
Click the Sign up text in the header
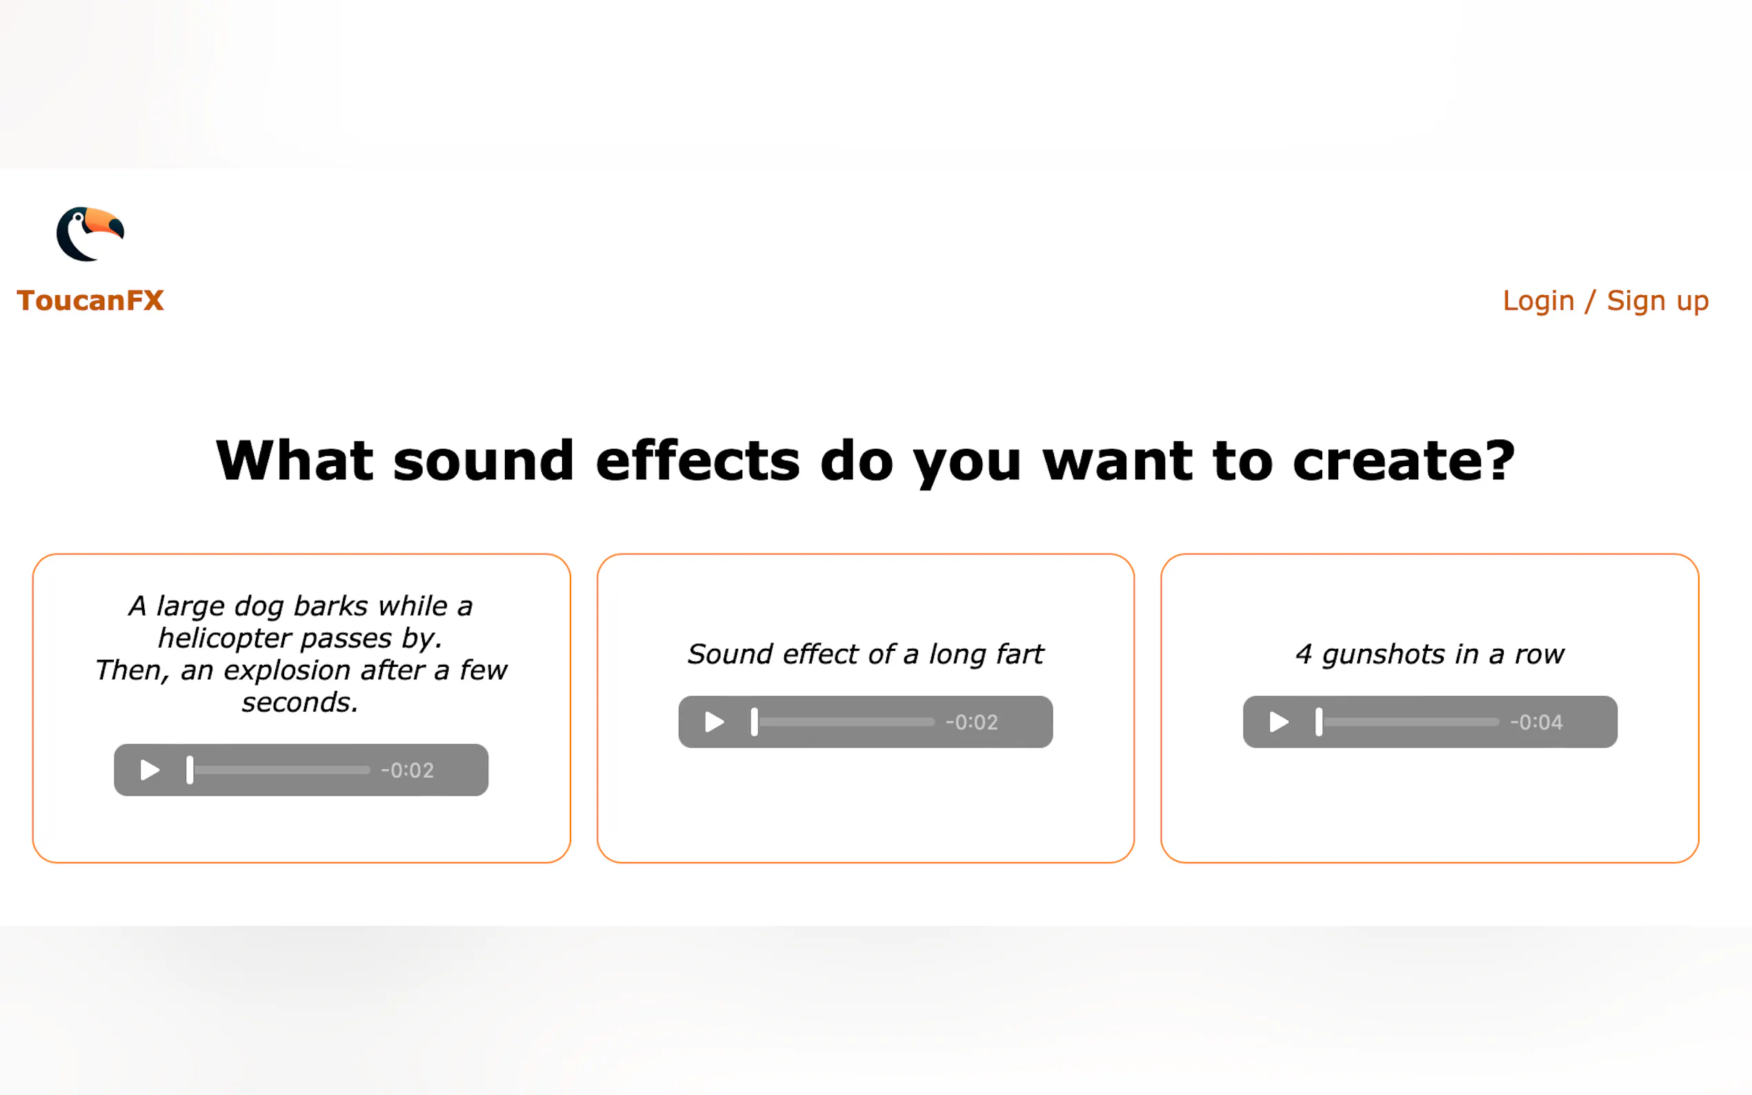click(x=1657, y=301)
